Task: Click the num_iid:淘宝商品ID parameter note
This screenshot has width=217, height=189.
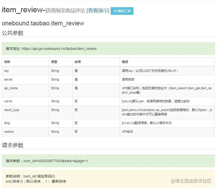Action: coord(39,176)
